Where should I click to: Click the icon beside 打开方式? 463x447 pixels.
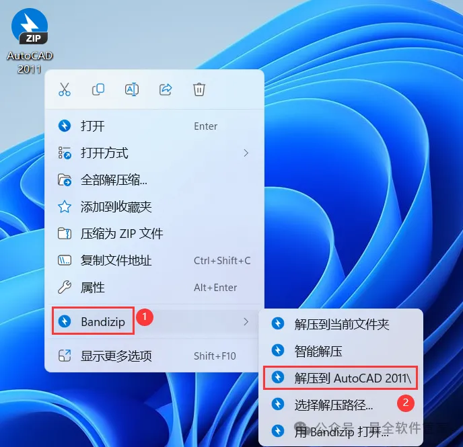tap(65, 153)
